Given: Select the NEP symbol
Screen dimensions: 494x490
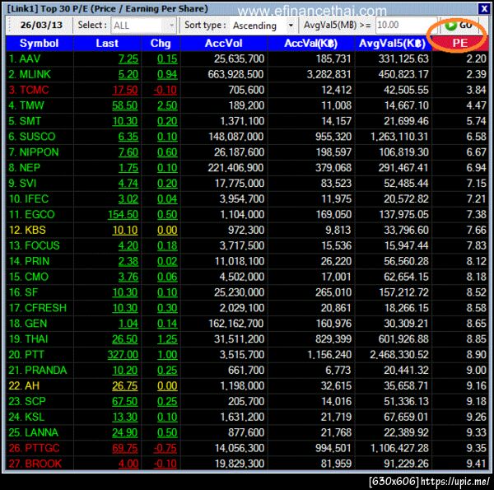Looking at the screenshot, I should [24, 168].
